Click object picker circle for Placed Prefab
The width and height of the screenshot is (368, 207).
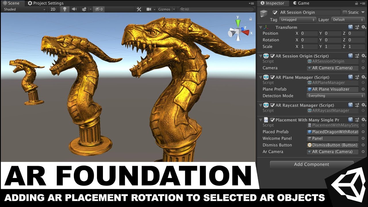coord(363,132)
